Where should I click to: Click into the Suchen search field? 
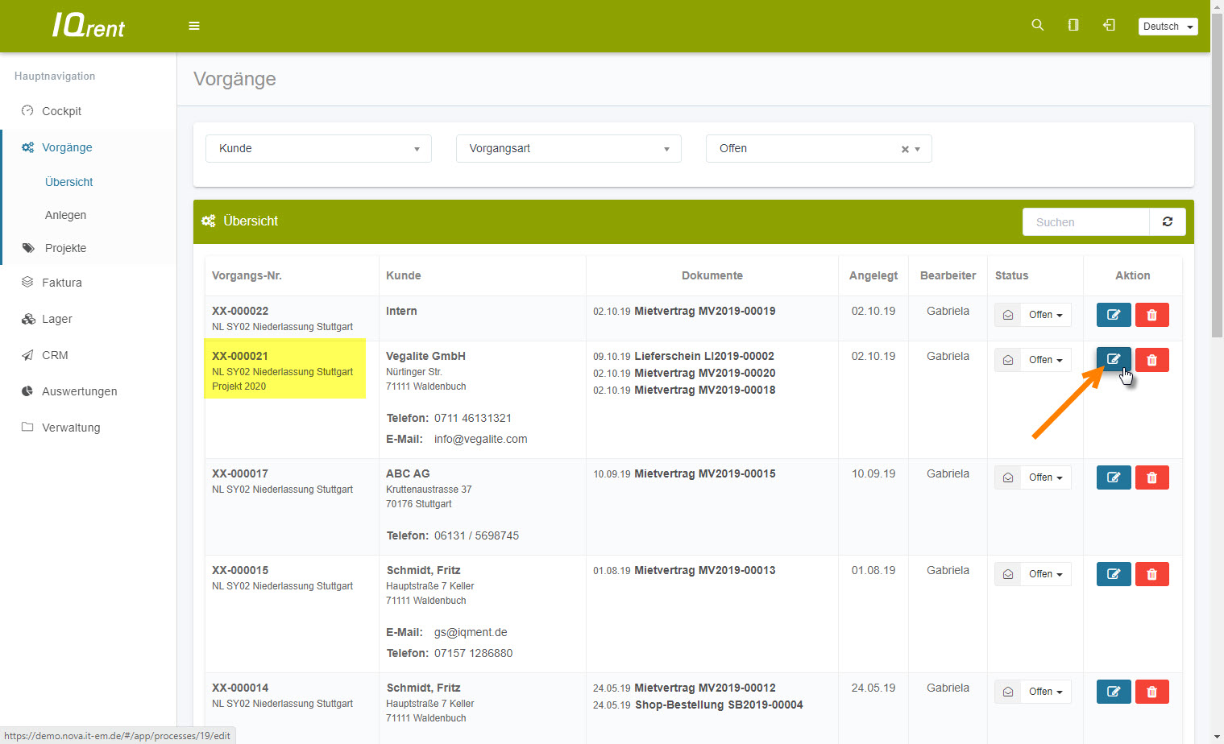[1085, 222]
